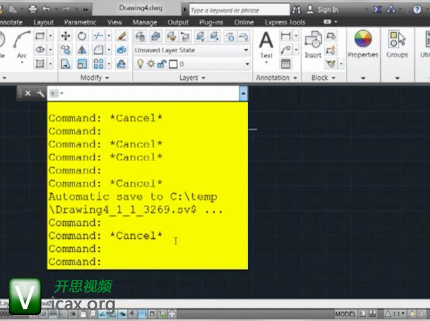Click the Edit Attributes icon

coord(331,64)
